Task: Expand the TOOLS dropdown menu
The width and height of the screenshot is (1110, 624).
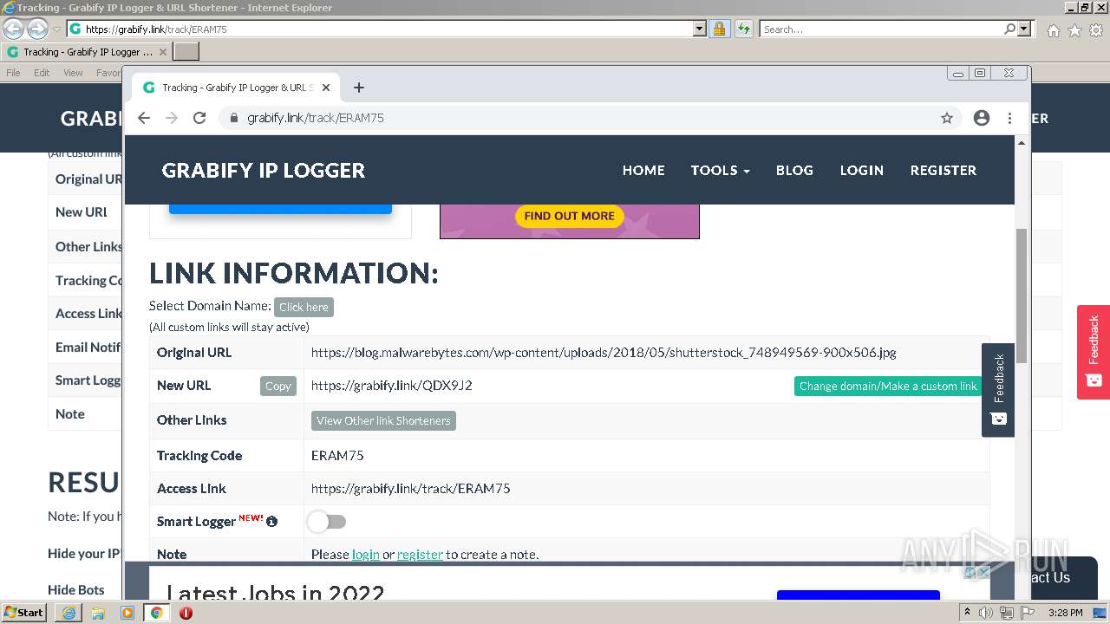Action: pyautogui.click(x=720, y=171)
